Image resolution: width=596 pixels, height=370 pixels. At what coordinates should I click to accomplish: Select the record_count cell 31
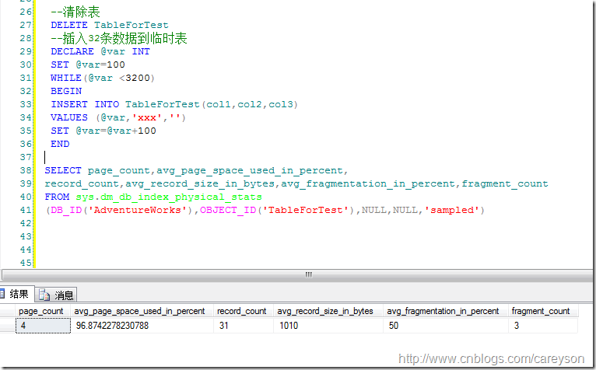pyautogui.click(x=244, y=326)
